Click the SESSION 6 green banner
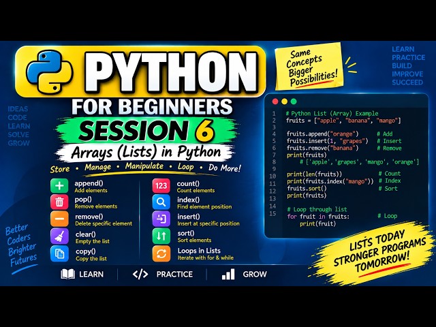The height and width of the screenshot is (327, 436). tap(147, 131)
